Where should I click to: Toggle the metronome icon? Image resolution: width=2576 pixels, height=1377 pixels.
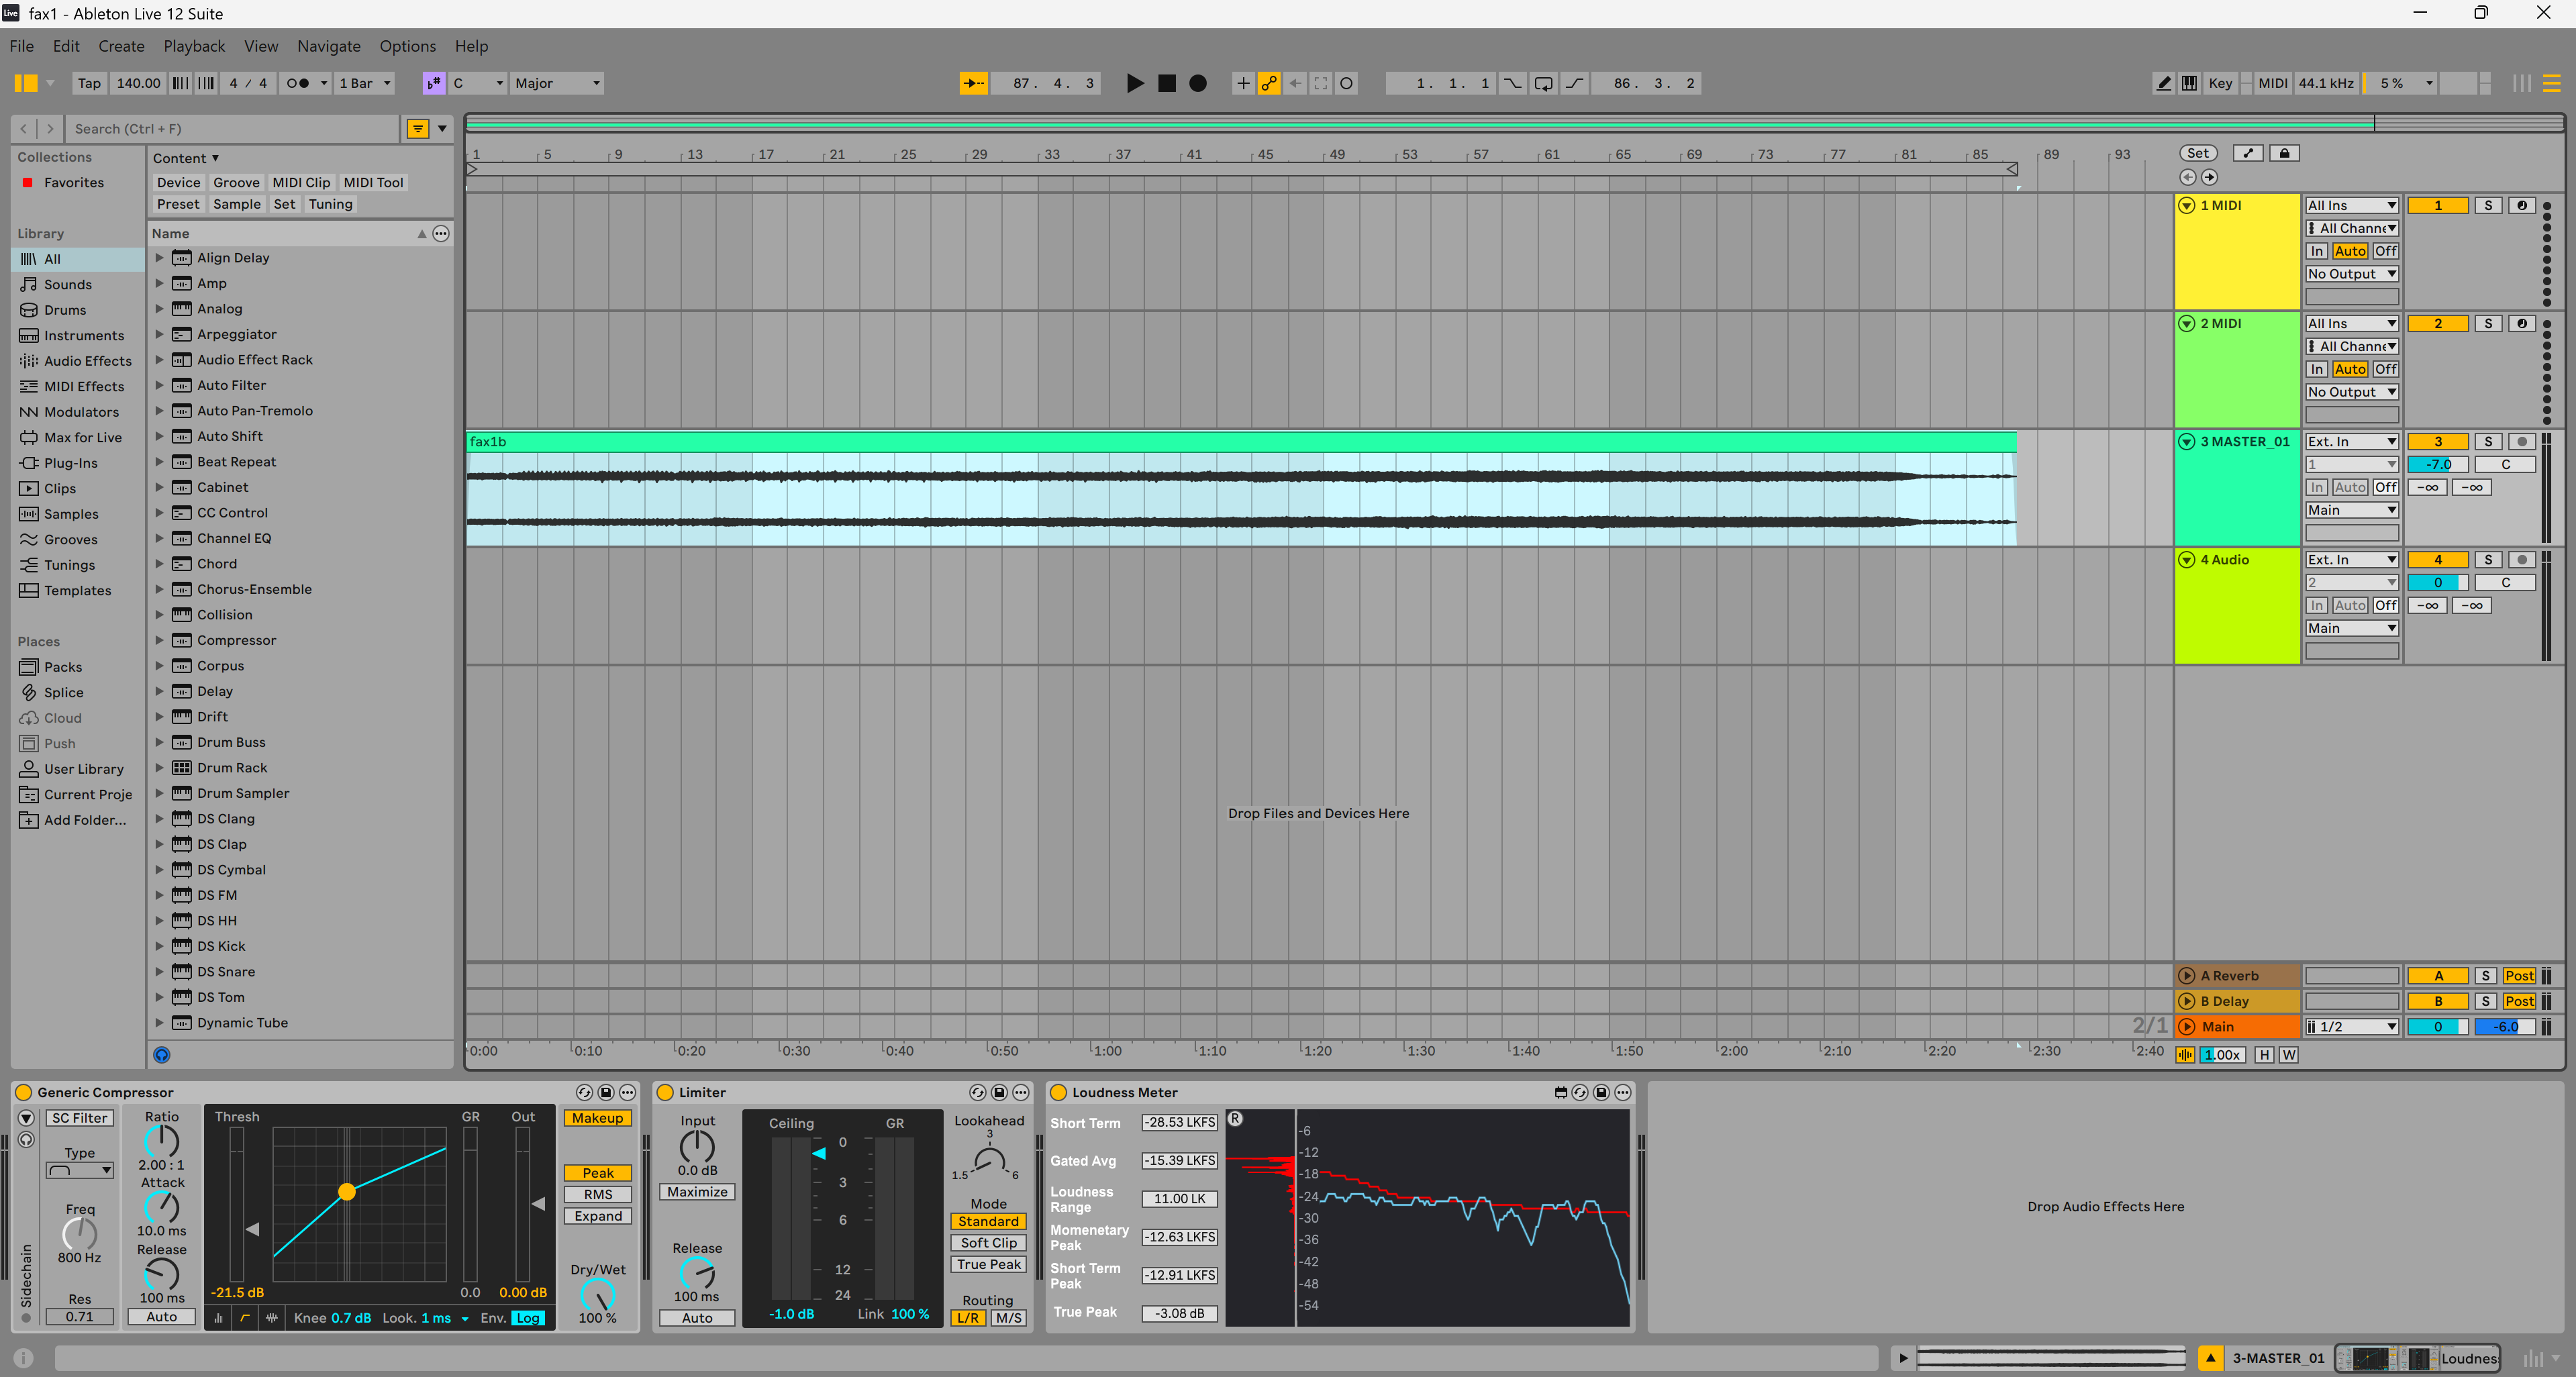[298, 83]
